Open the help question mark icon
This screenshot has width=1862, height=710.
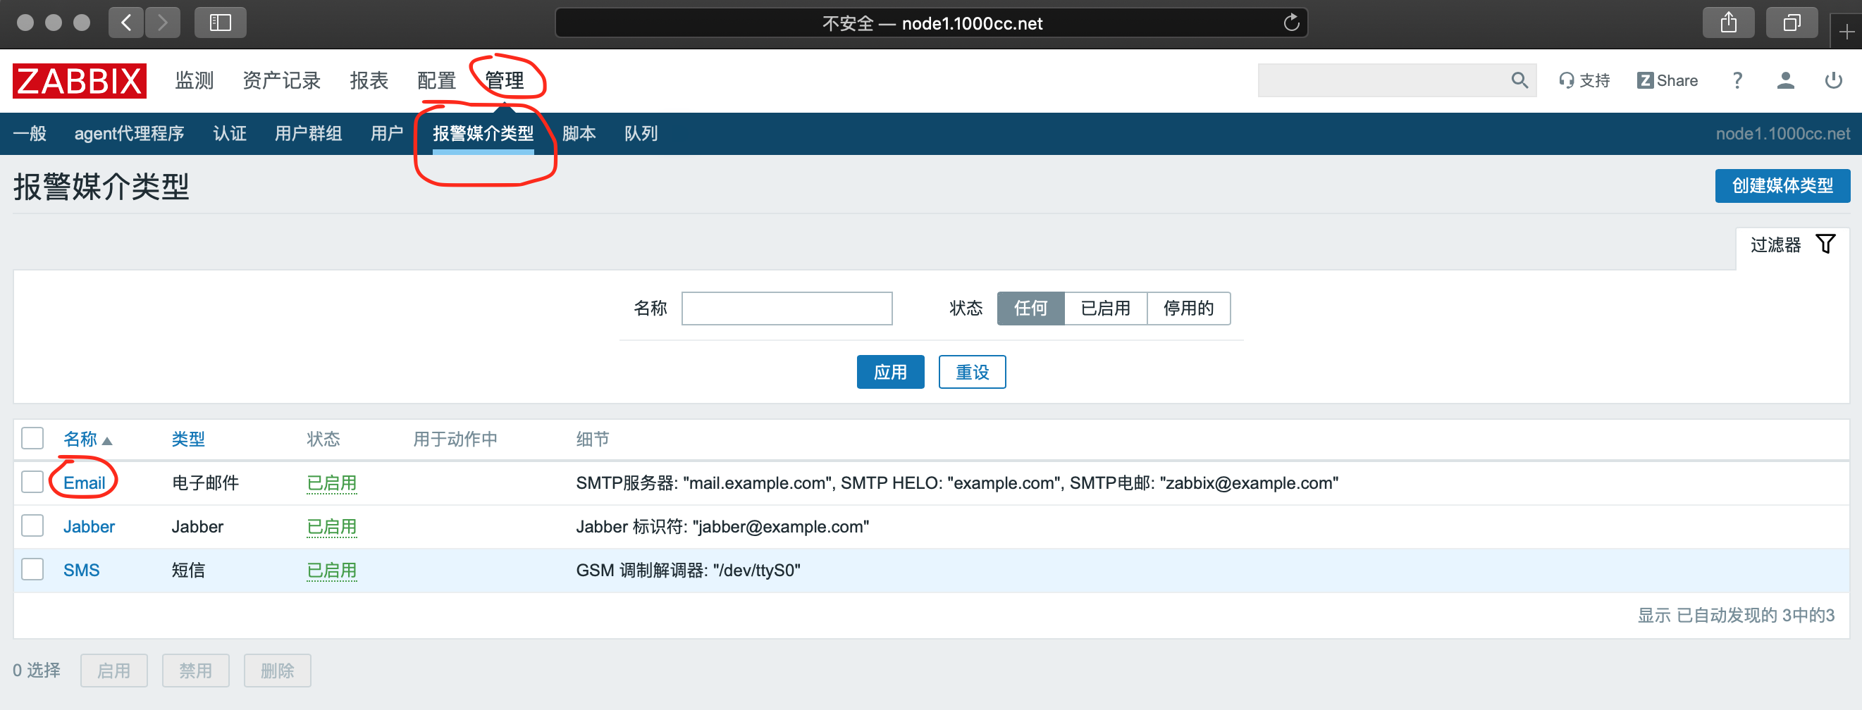(x=1737, y=80)
